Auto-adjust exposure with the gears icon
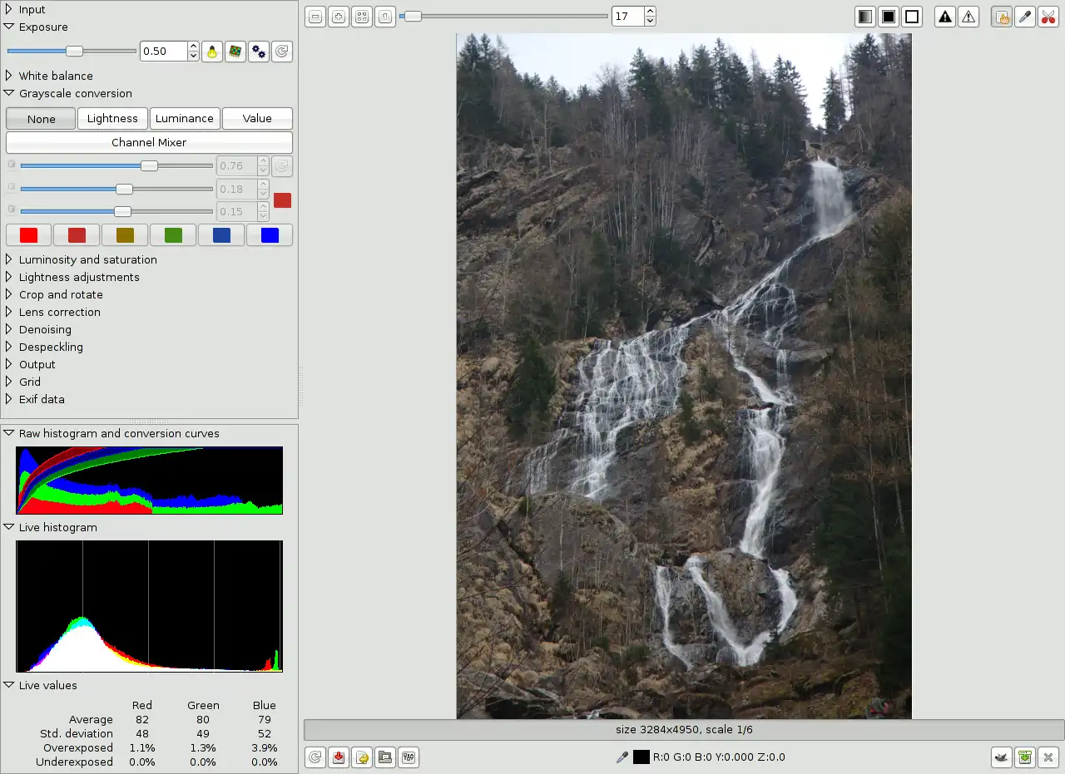 259,52
